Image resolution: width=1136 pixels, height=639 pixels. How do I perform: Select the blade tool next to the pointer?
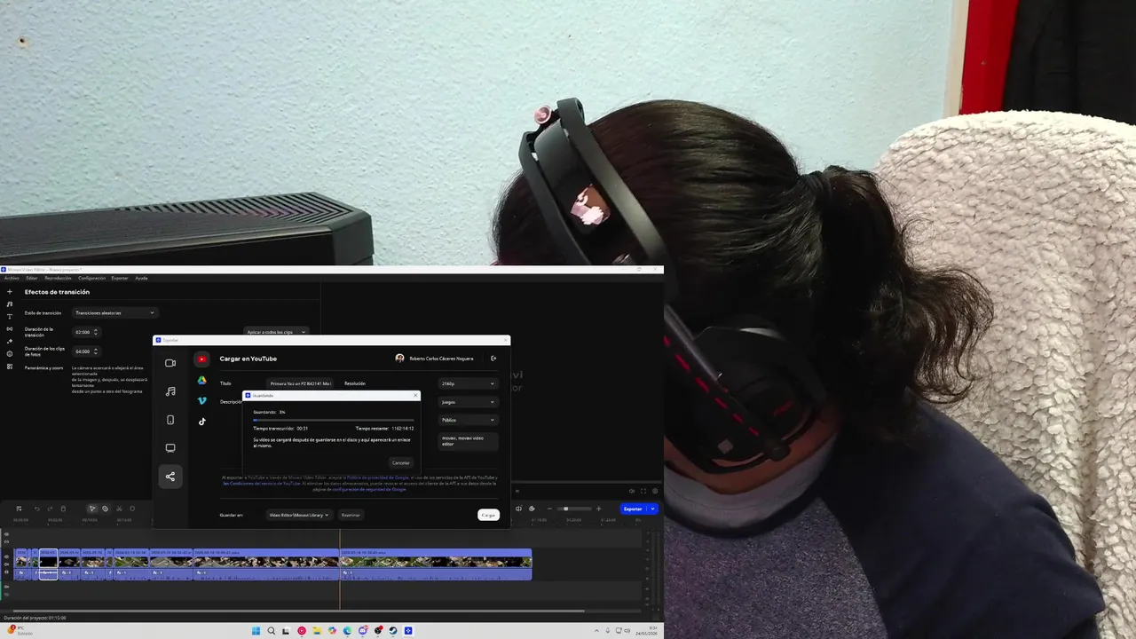coord(105,509)
